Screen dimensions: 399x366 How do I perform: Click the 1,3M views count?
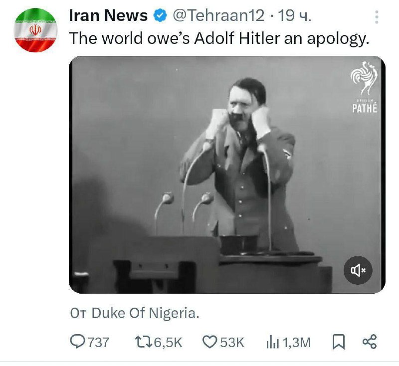pyautogui.click(x=296, y=342)
